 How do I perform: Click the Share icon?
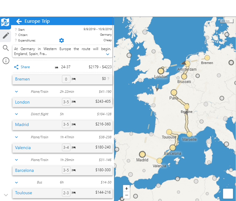(x=16, y=67)
